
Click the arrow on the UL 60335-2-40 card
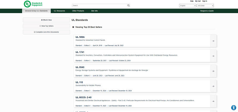pyautogui.click(x=213, y=101)
